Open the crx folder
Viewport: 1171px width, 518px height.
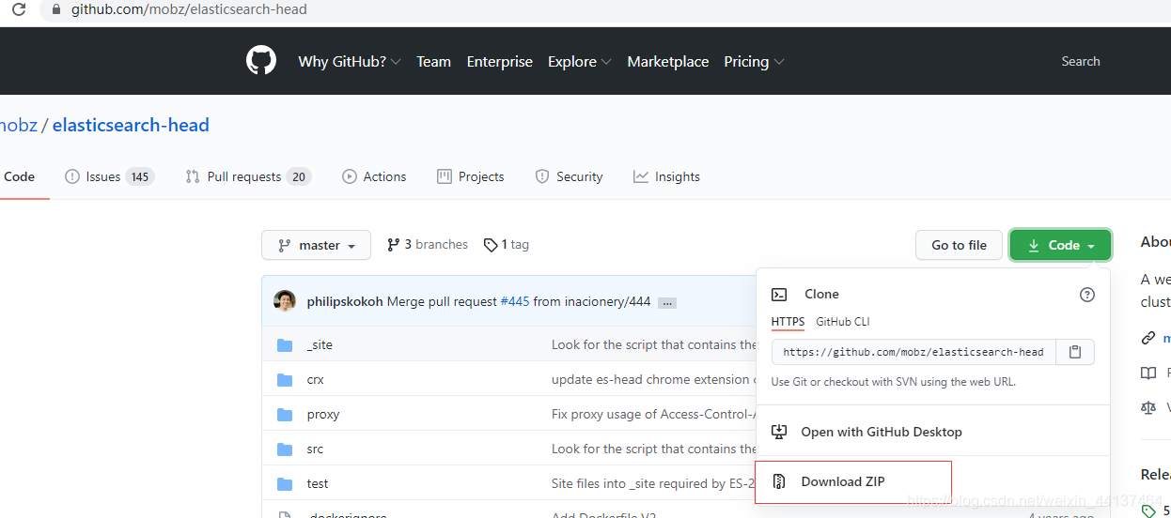(x=316, y=379)
